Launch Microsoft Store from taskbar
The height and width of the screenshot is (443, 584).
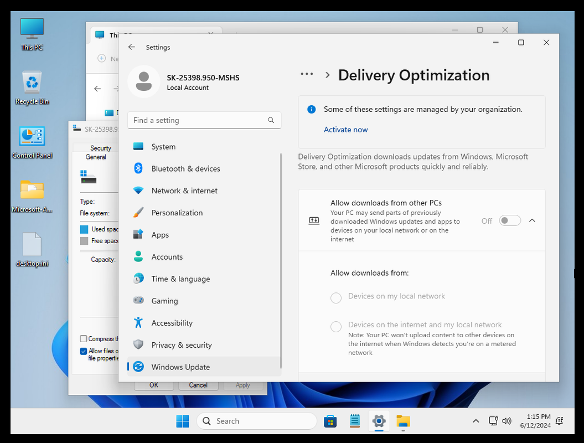[330, 421]
